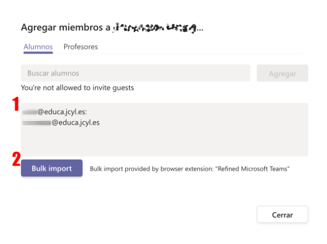
Task: Click the obscured team name in the title
Action: [155, 28]
